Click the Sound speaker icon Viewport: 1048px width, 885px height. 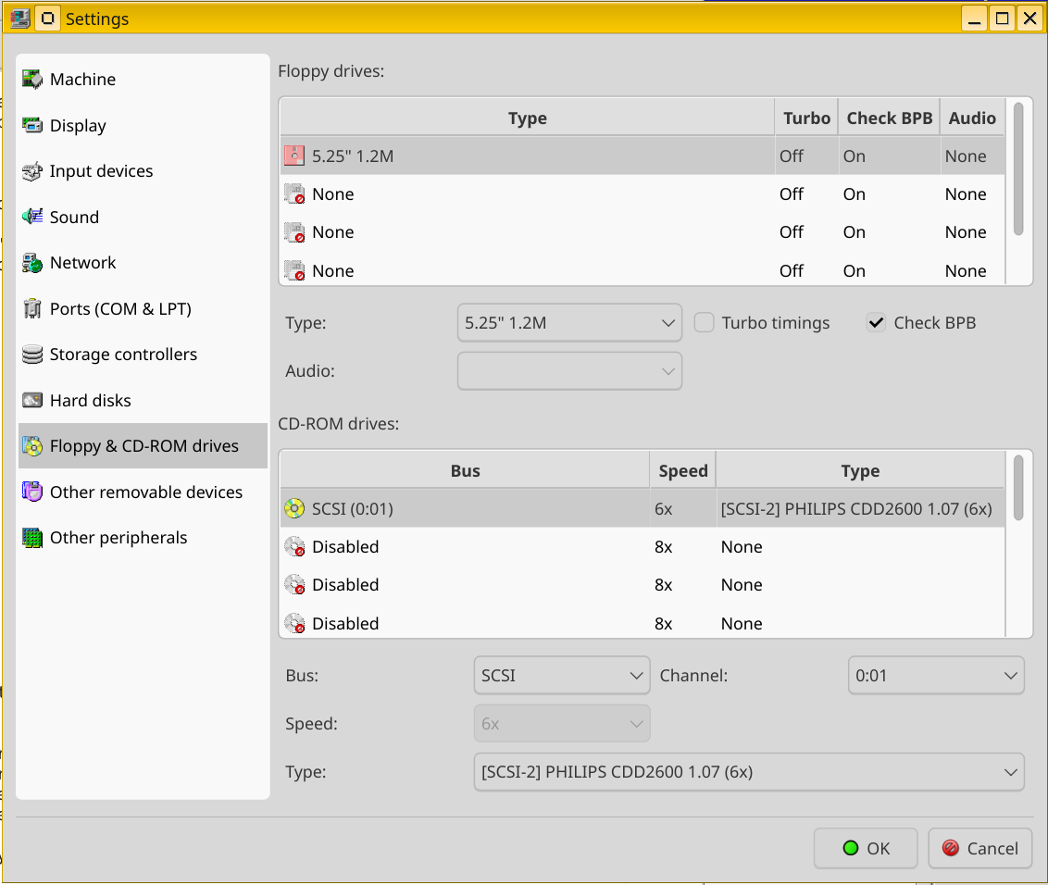pyautogui.click(x=32, y=218)
